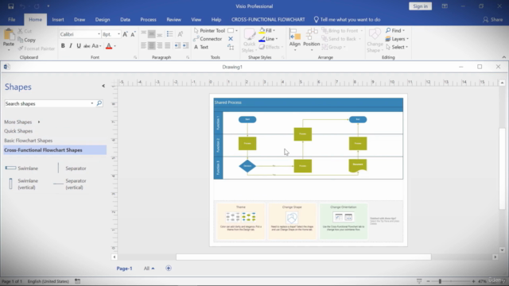The width and height of the screenshot is (509, 286).
Task: Click the Share button
Action: [492, 19]
